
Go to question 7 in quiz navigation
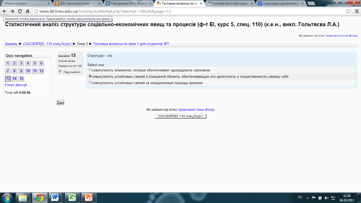point(8,71)
